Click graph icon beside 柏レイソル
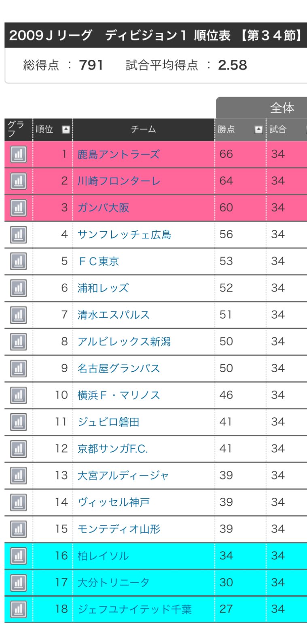Viewport: 307px width, 624px height. pos(18,556)
